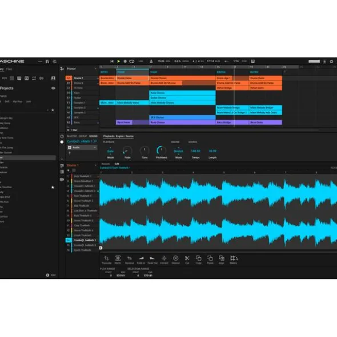Screen dimensions: 337x337
Task: Switch to the GROUP tab
Action: pyautogui.click(x=83, y=136)
